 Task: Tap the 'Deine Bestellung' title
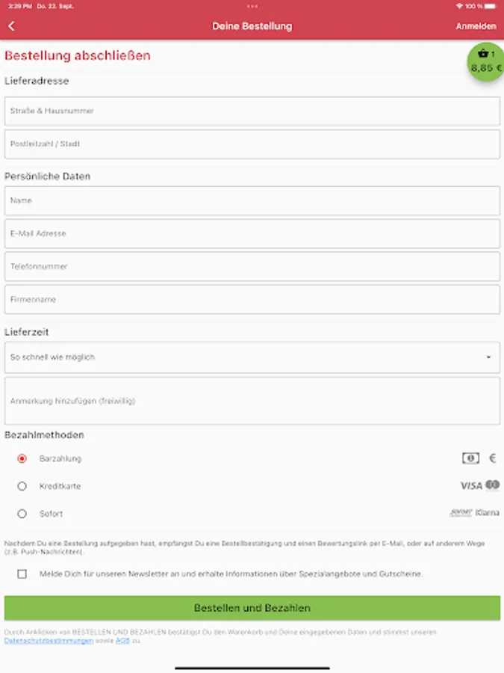pyautogui.click(x=252, y=25)
